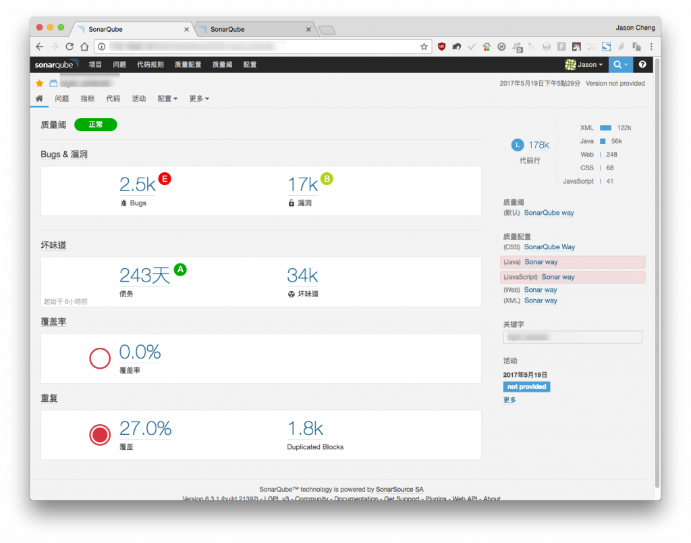Open the 17k vulnerabilities count
This screenshot has width=691, height=543.
pyautogui.click(x=303, y=184)
